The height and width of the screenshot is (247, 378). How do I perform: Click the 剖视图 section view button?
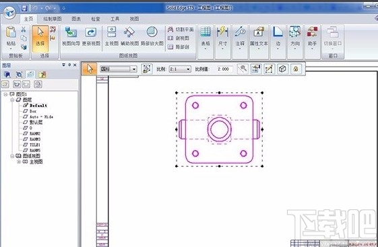click(179, 38)
